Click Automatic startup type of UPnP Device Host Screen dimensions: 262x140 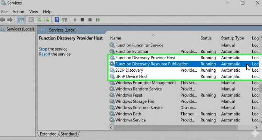coord(231,76)
